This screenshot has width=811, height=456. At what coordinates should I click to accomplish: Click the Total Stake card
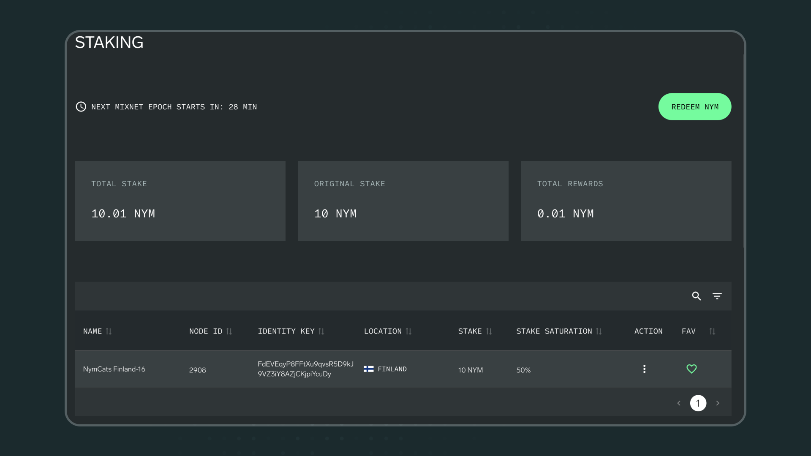tap(180, 201)
